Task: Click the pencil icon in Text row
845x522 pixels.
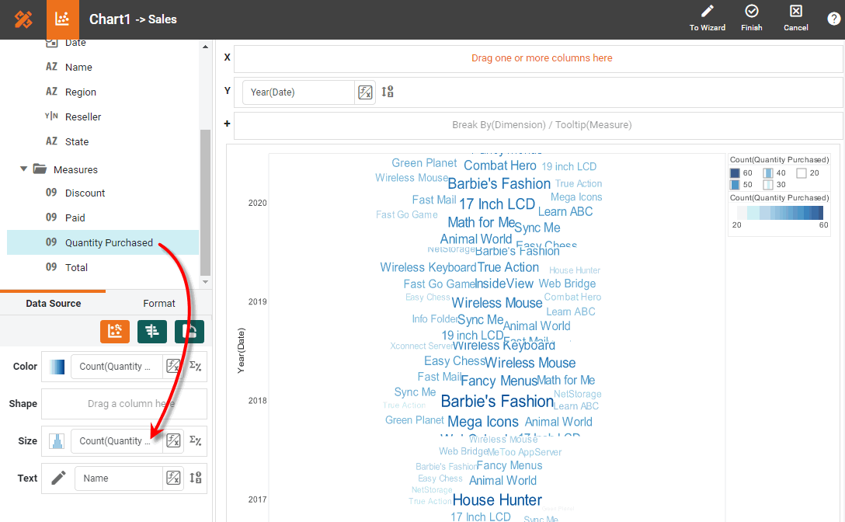Action: (58, 478)
